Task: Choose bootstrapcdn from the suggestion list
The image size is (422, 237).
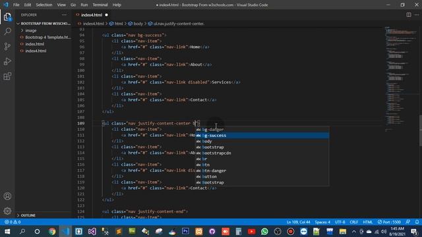Action: pyautogui.click(x=262, y=153)
